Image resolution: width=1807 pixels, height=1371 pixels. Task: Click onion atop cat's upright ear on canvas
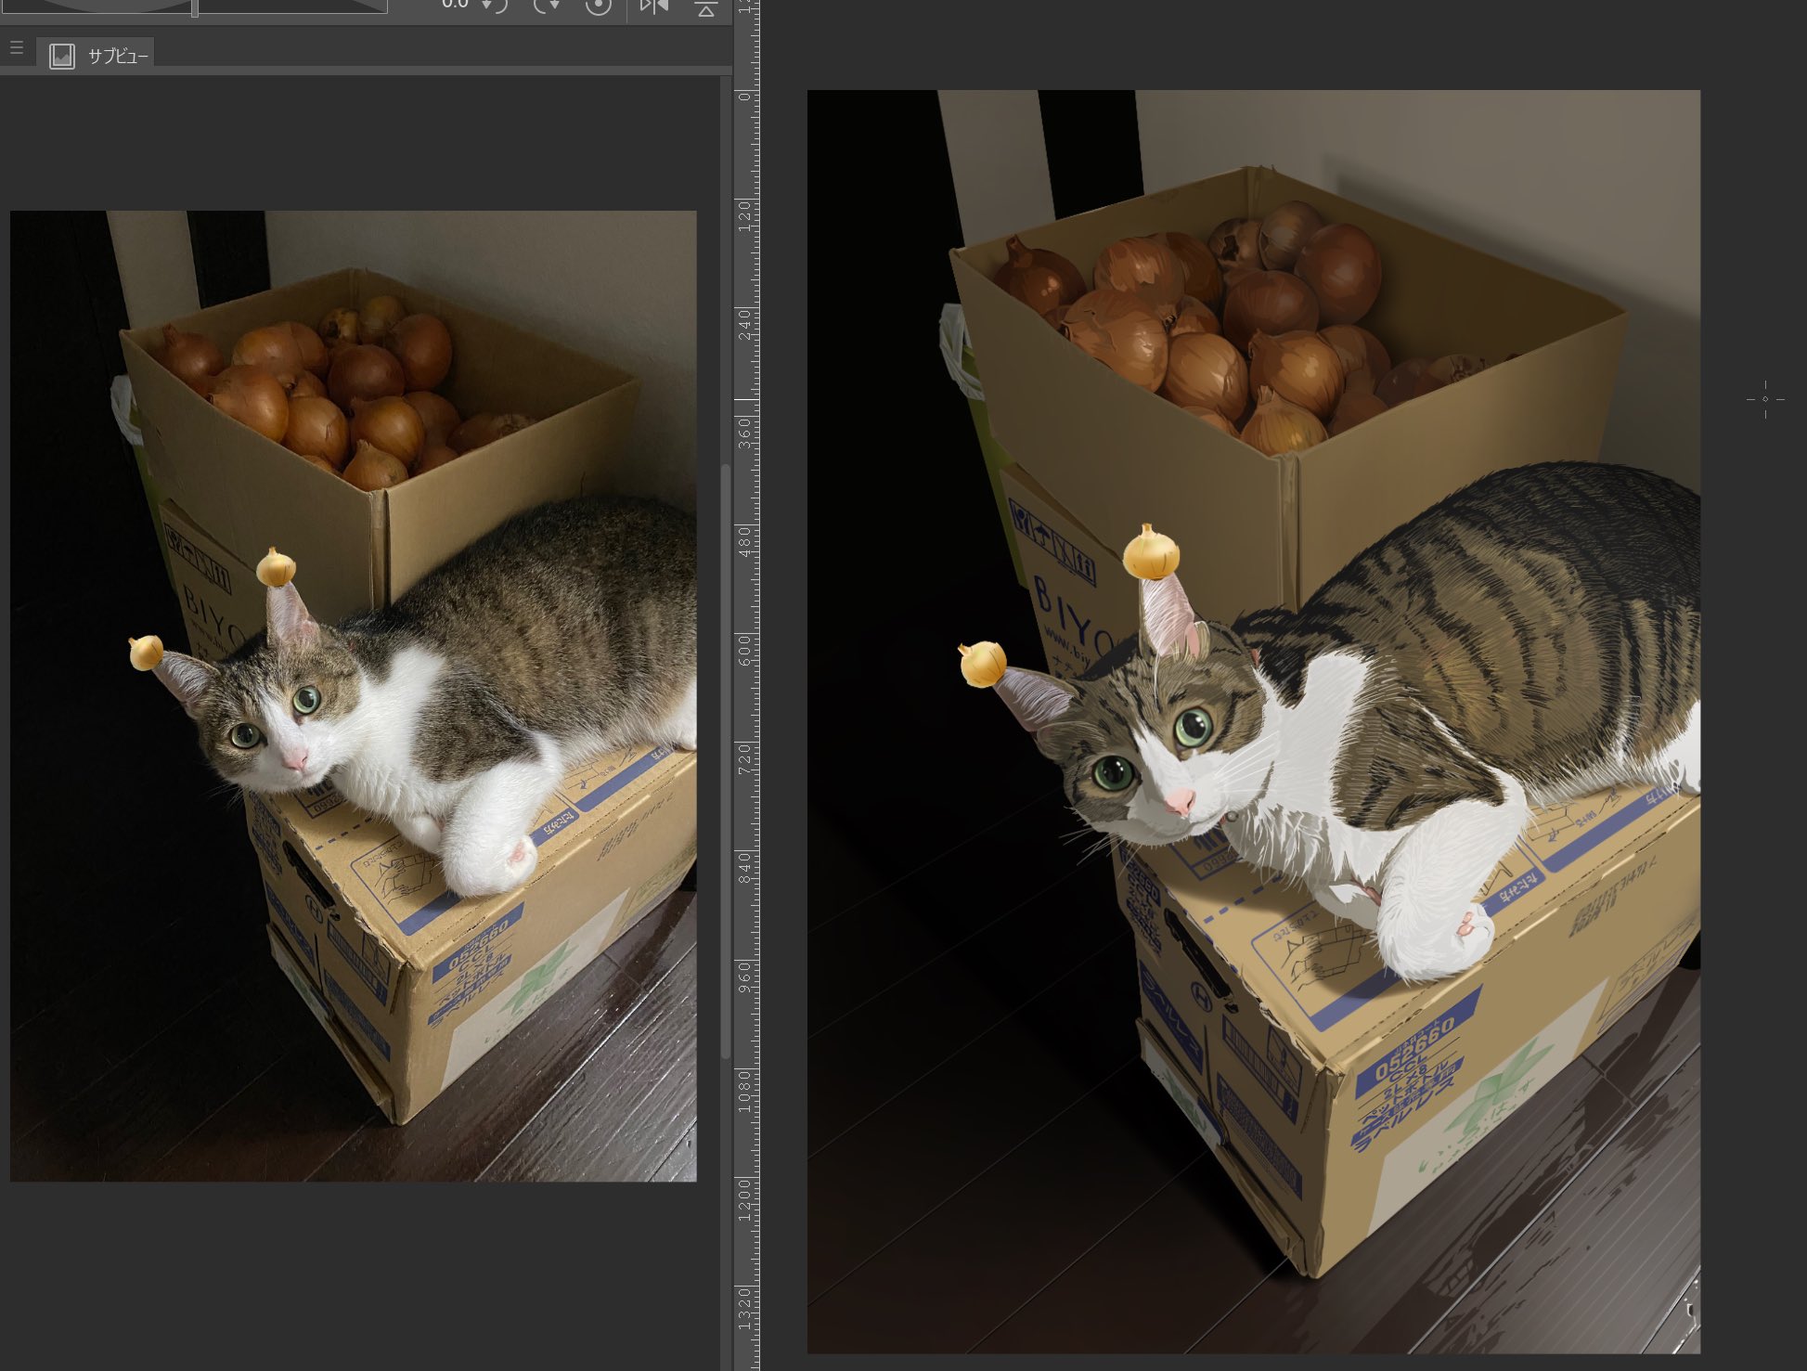(x=1151, y=553)
